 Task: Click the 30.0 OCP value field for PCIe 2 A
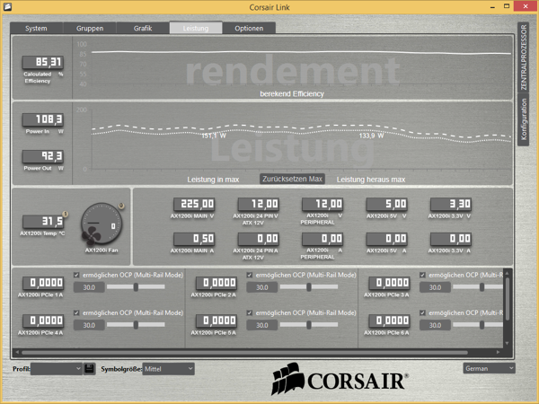point(262,287)
